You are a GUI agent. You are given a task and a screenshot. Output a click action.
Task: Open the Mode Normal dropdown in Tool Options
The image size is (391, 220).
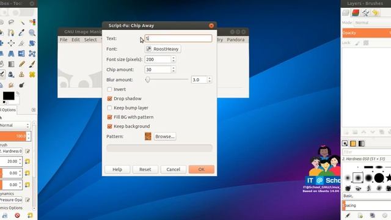(15, 125)
